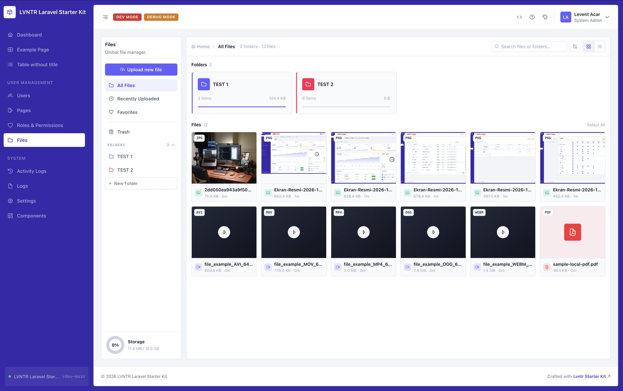The height and width of the screenshot is (391, 623).
Task: Click the Upload new file button
Action: click(141, 70)
